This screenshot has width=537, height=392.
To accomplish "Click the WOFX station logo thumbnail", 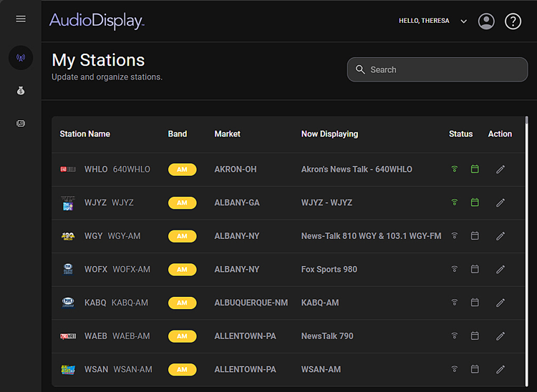I will tap(68, 269).
